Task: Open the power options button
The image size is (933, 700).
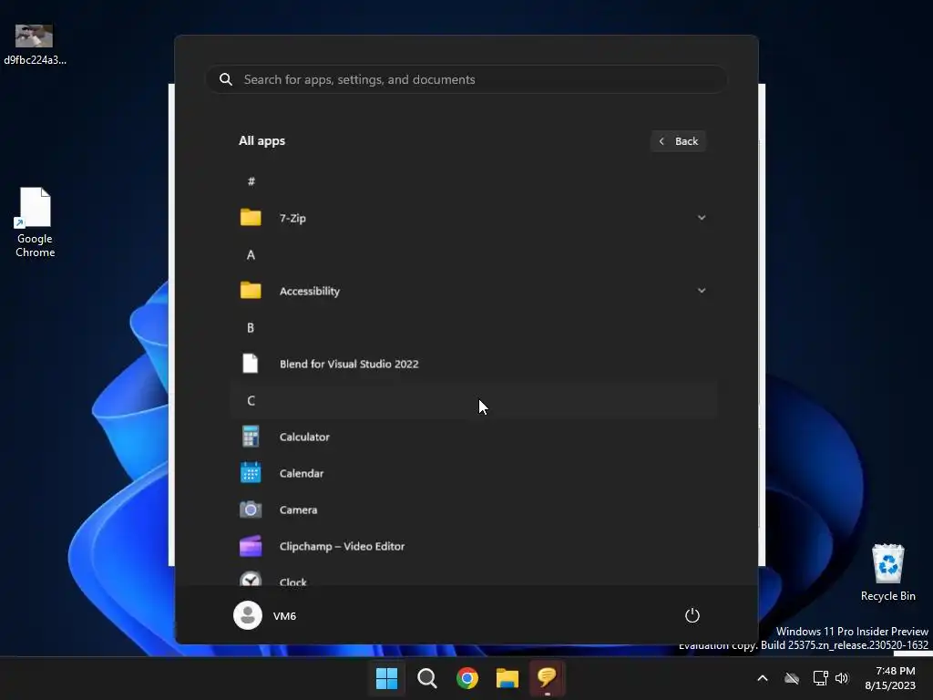Action: coord(692,615)
